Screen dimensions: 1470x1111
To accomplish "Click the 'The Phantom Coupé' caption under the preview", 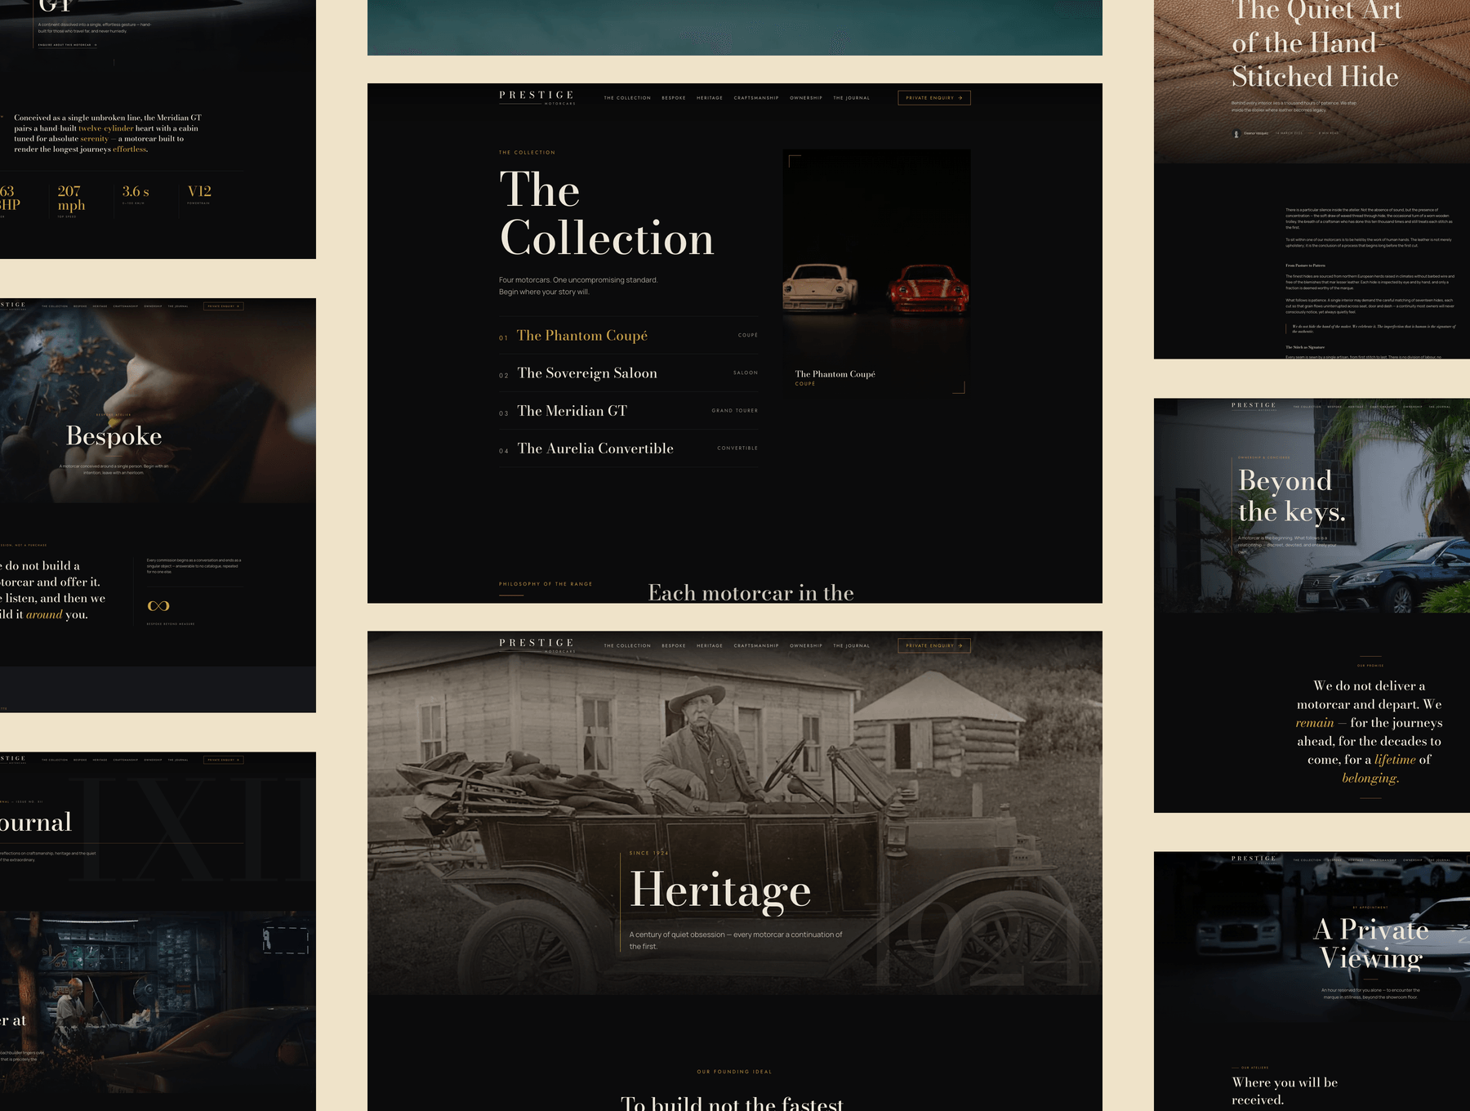I will click(x=835, y=374).
